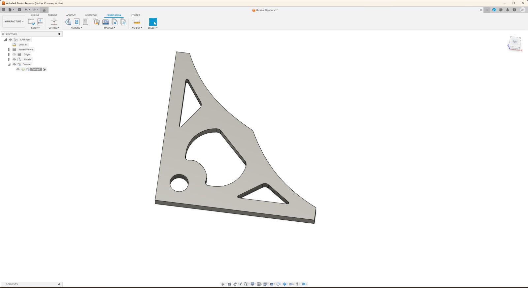The width and height of the screenshot is (528, 288).
Task: Activate the Select tool
Action: pos(153,22)
